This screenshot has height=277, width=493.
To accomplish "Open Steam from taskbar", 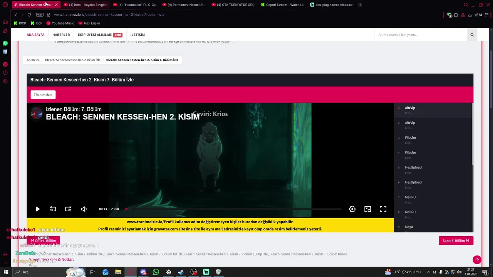I will (181, 272).
